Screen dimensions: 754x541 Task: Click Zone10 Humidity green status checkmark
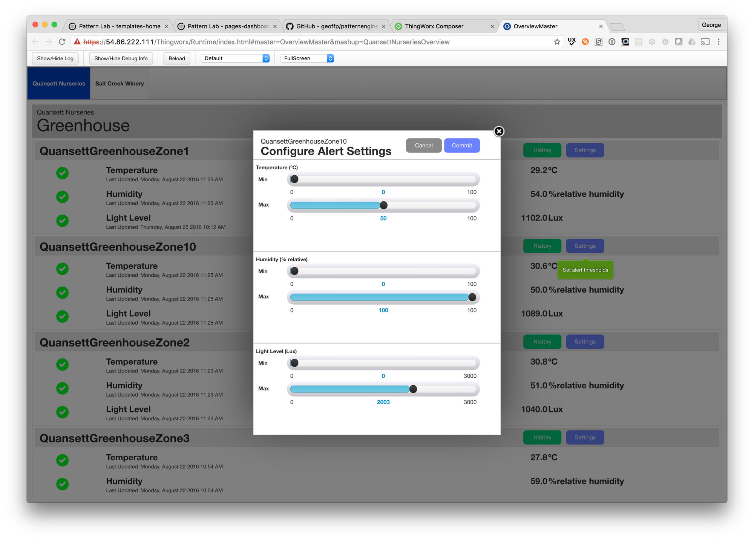63,293
